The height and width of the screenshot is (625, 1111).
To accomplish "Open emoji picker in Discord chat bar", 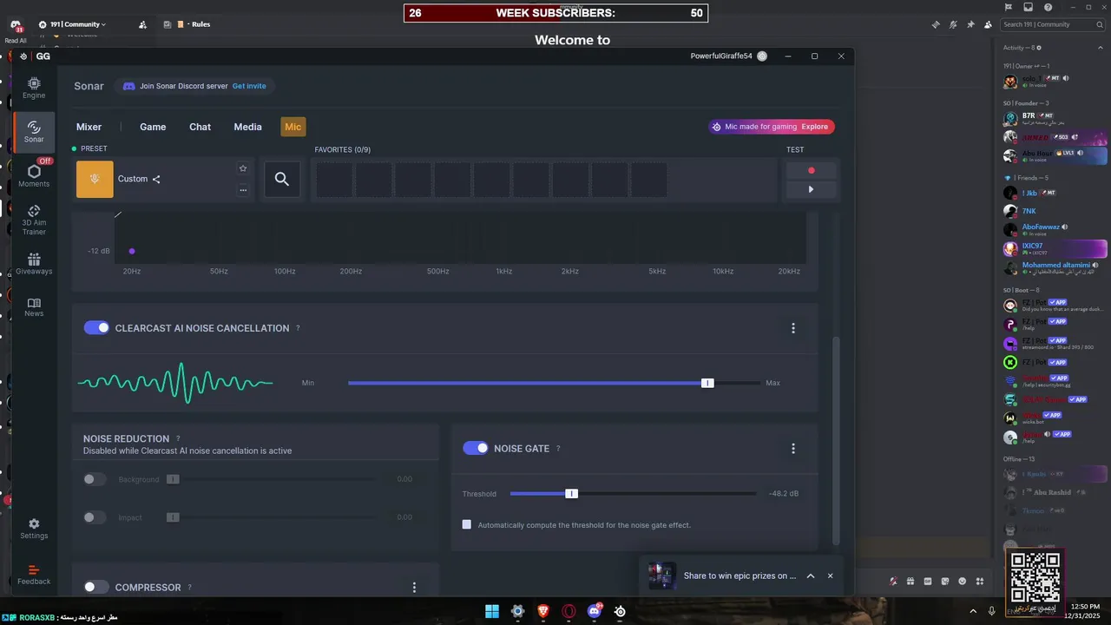I will (963, 581).
